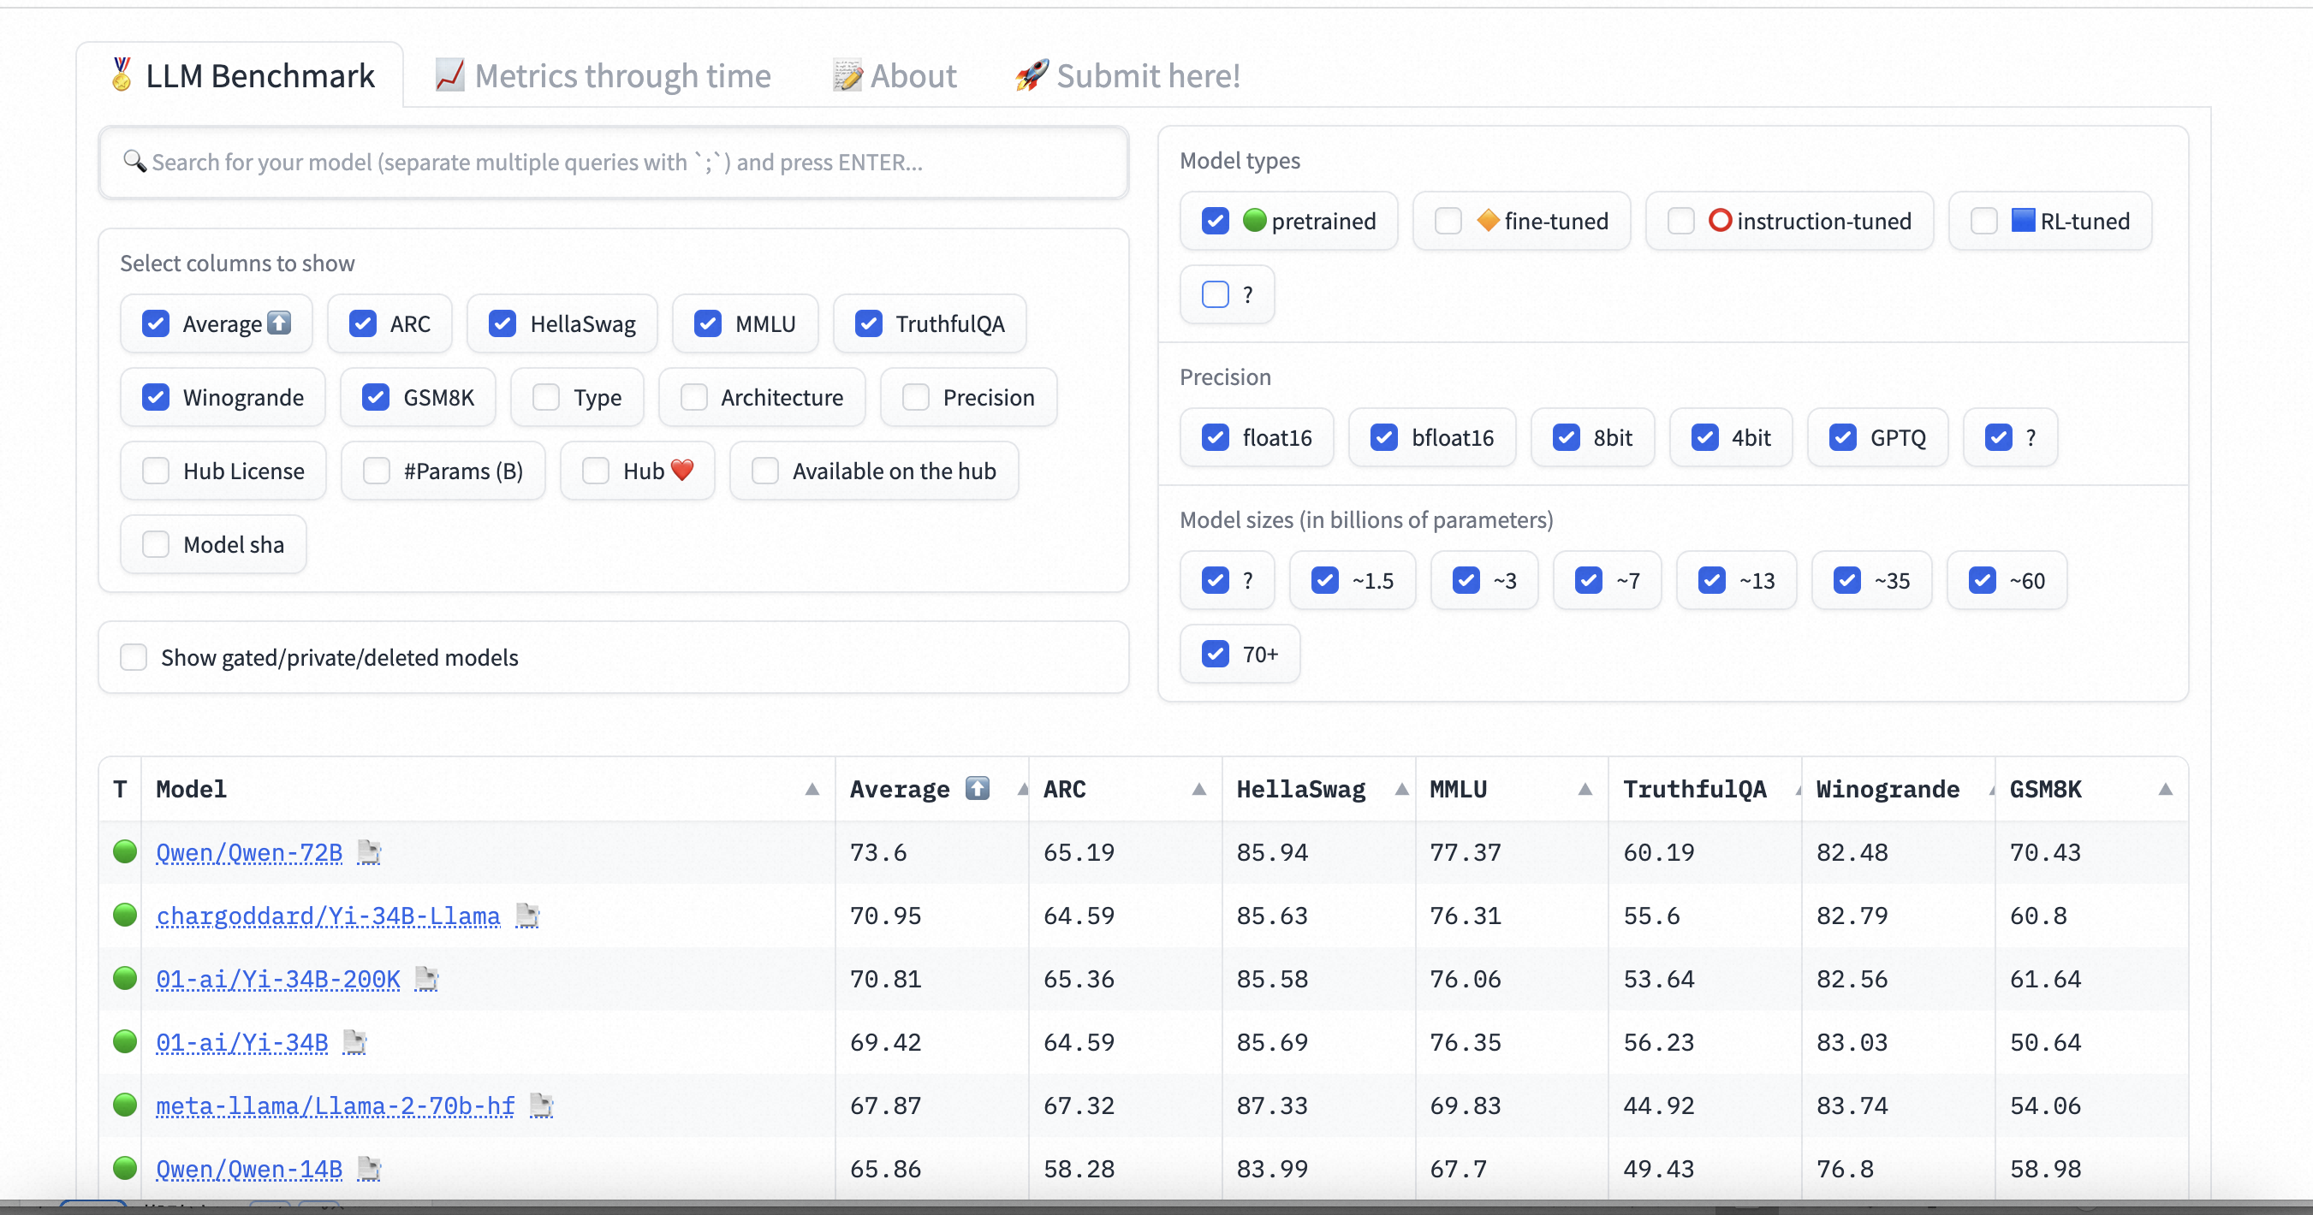Viewport: 2313px width, 1215px height.
Task: Open 01-ai/Yi-34B-200K model link
Action: [278, 979]
